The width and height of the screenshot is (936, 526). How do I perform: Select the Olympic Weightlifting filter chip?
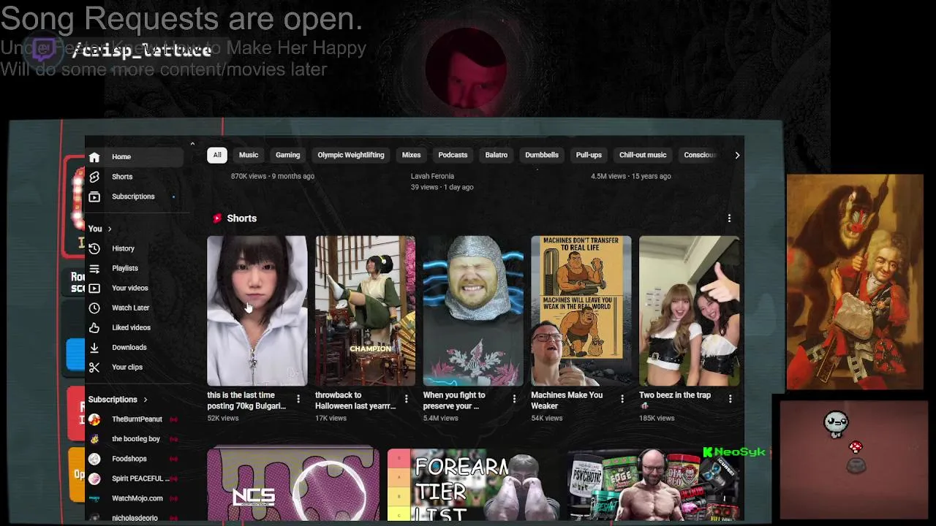[x=351, y=155]
